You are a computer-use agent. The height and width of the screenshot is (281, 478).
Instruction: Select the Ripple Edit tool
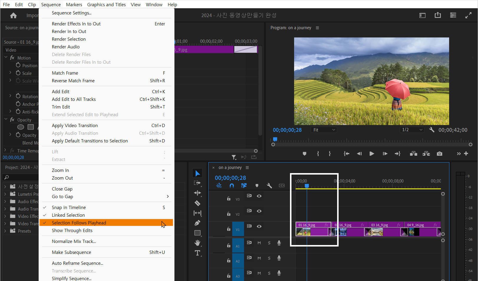(197, 193)
